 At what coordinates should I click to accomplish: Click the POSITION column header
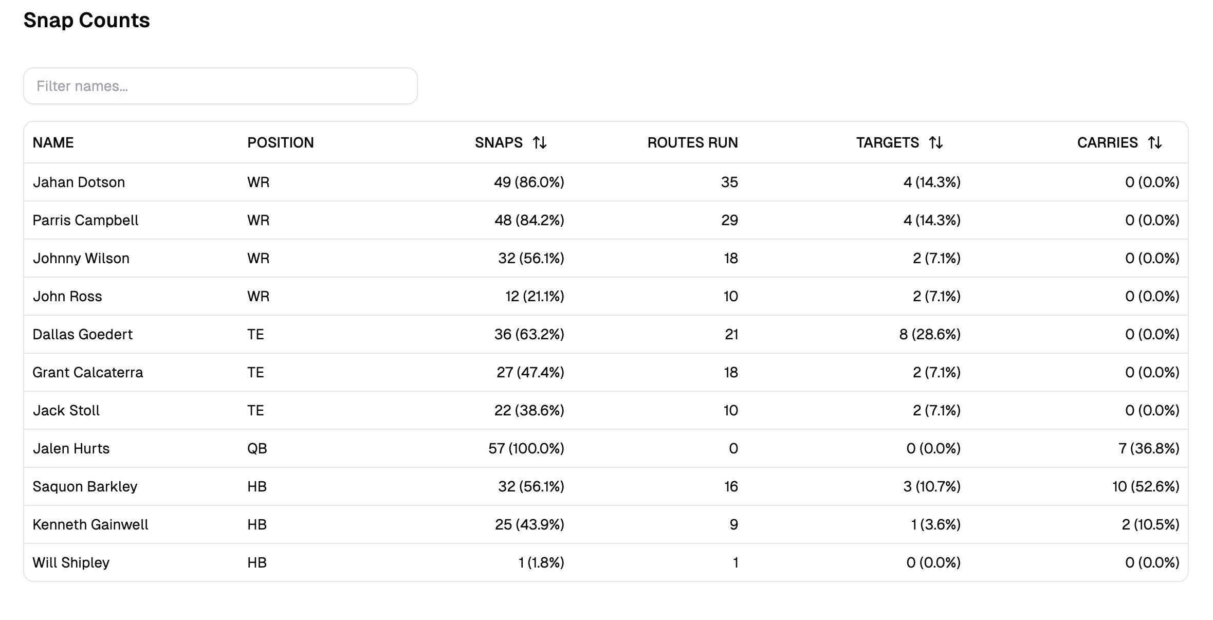click(281, 142)
